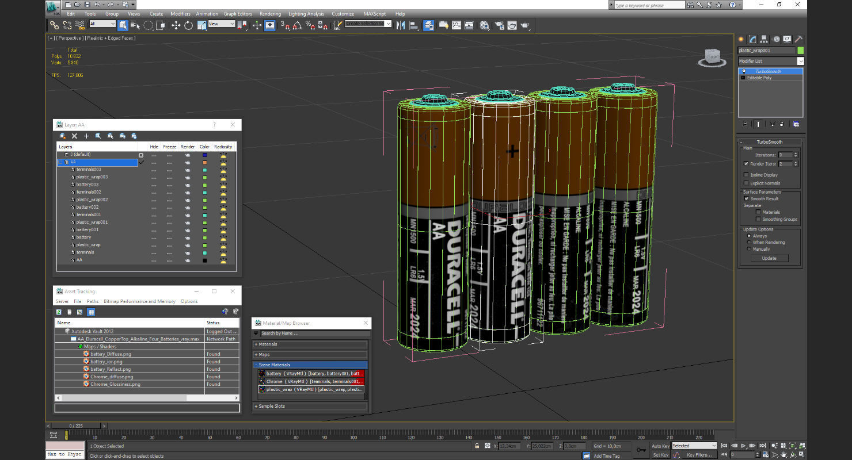Activate the Select Object tool
The height and width of the screenshot is (460, 852).
(123, 25)
